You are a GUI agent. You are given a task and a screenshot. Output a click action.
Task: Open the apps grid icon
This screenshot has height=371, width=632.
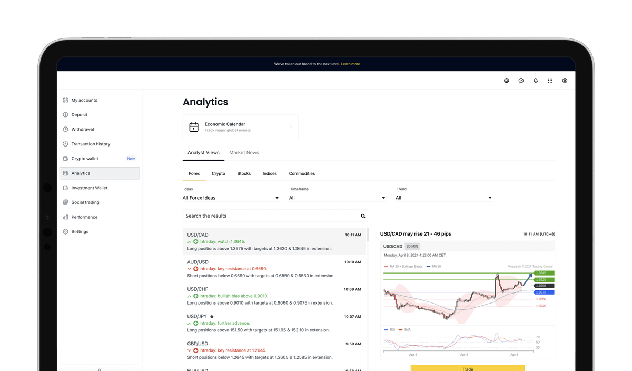coord(550,81)
